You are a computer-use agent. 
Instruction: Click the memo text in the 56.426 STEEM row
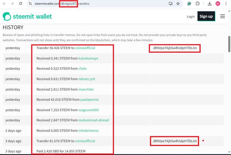point(175,48)
